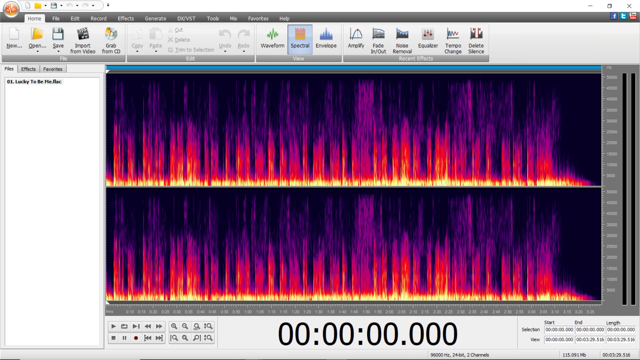Click the Selection Start time field
The width and height of the screenshot is (640, 360).
[x=559, y=330]
